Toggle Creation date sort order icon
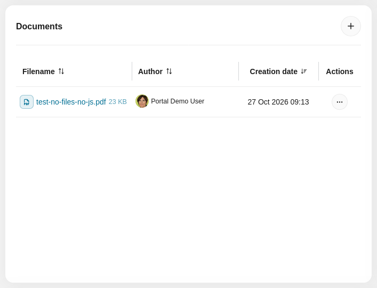The image size is (377, 288). click(x=303, y=71)
